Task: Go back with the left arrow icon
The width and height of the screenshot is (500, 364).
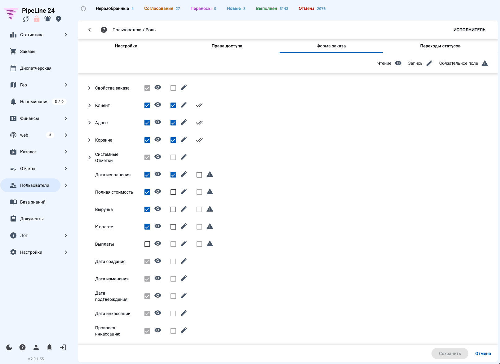Action: 90,30
